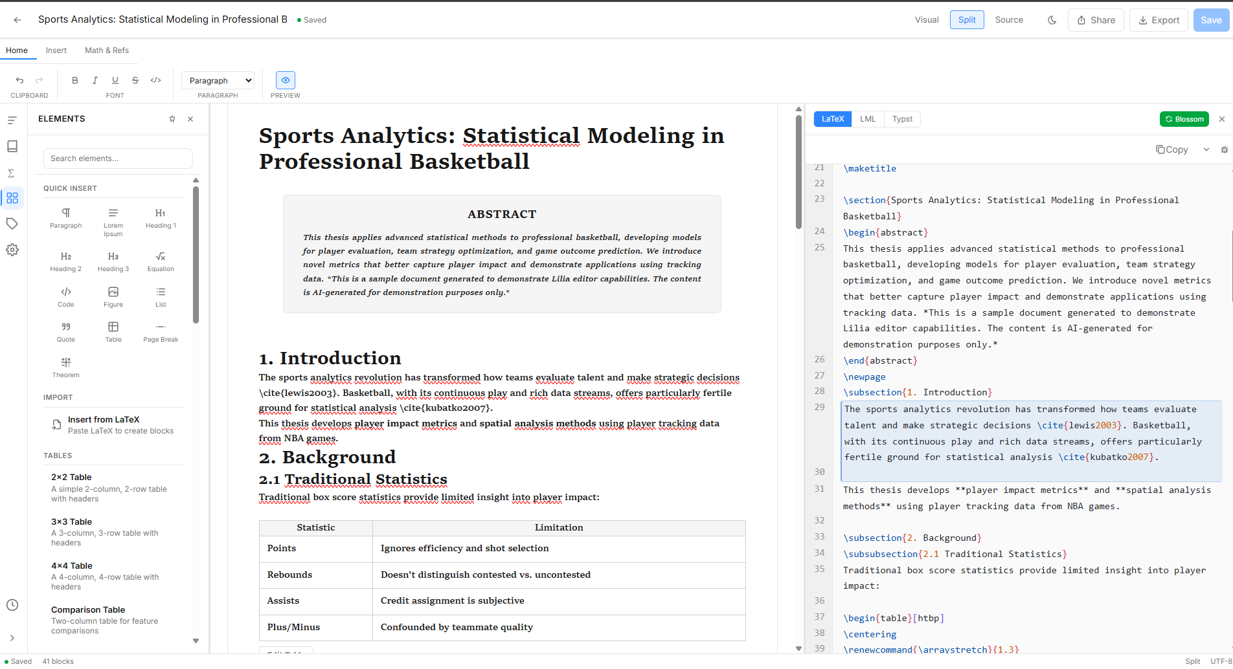
Task: Toggle the Preview eye button
Action: point(286,80)
